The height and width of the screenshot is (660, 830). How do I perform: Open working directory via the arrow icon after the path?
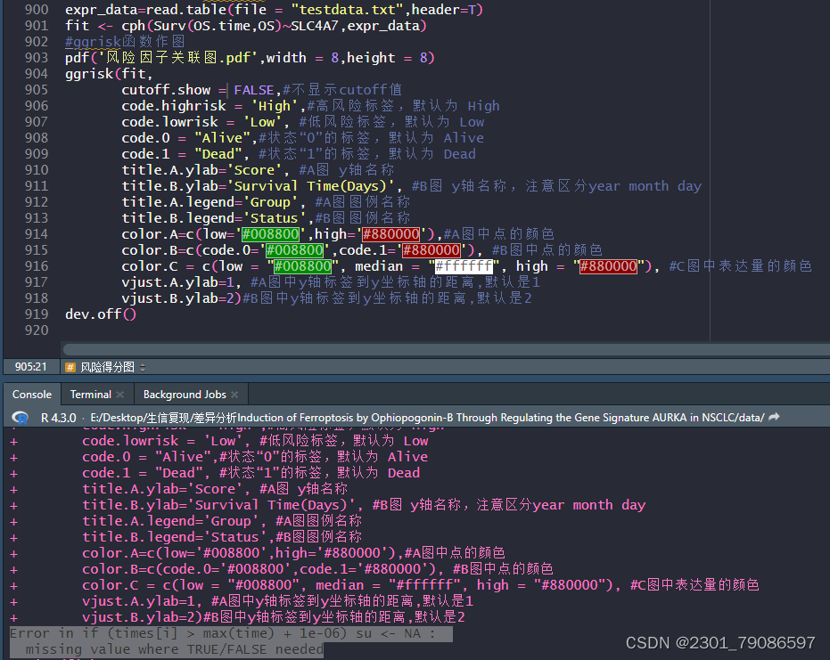[x=772, y=416]
